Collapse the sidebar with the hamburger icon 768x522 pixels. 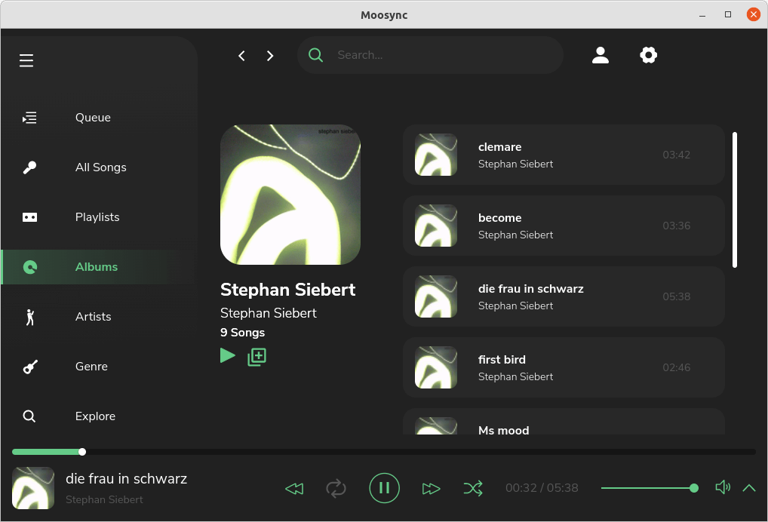(26, 60)
